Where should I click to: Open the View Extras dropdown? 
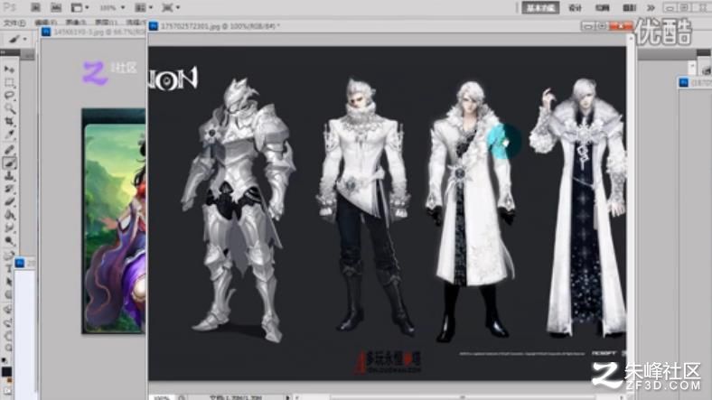[80, 8]
